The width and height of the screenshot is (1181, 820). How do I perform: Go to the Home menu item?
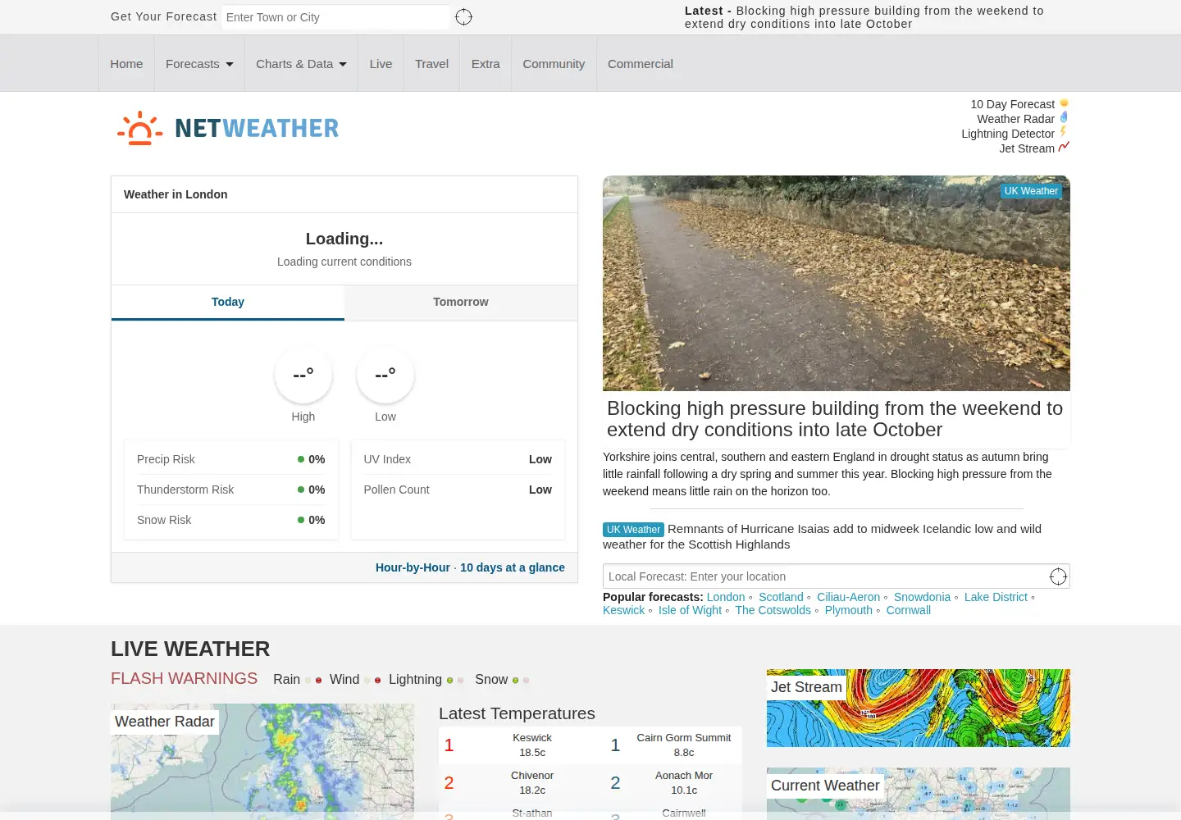click(x=126, y=64)
